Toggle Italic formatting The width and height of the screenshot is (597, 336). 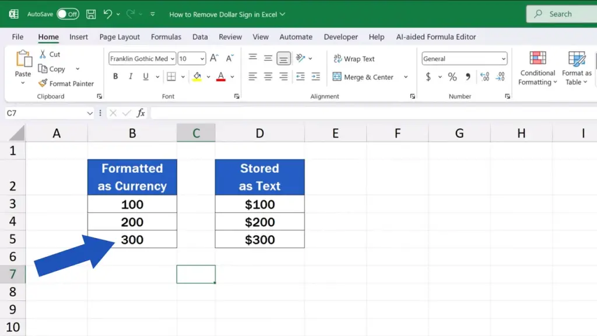tap(130, 77)
